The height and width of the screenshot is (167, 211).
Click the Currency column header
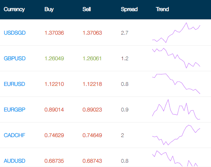pyautogui.click(x=14, y=9)
